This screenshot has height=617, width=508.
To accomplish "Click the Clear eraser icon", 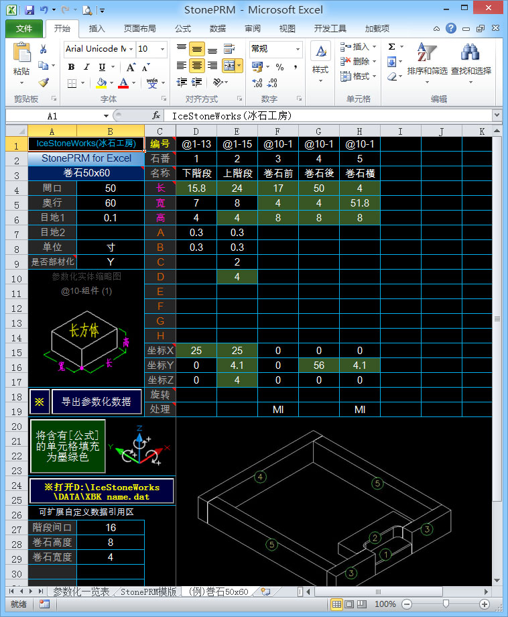I will [391, 76].
